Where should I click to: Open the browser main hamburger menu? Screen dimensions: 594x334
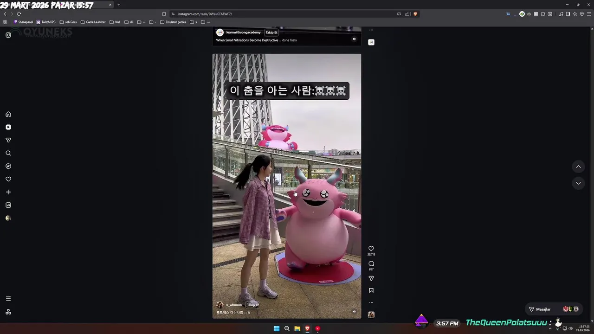589,14
